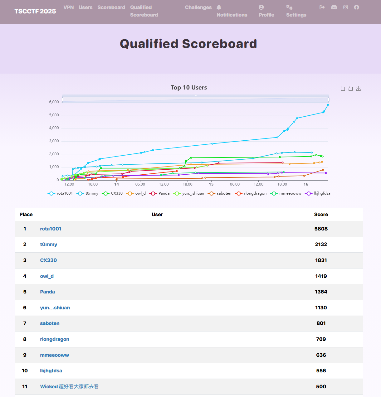
Task: Open rota1001's user profile link
Action: 51,229
